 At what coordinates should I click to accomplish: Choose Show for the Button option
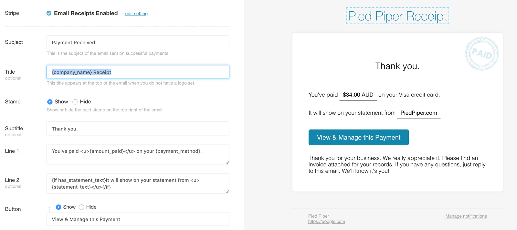coord(58,207)
